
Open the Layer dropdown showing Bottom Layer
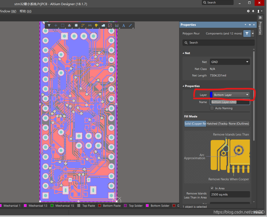230,95
